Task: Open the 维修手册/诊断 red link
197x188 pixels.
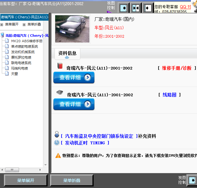Action: [177, 68]
